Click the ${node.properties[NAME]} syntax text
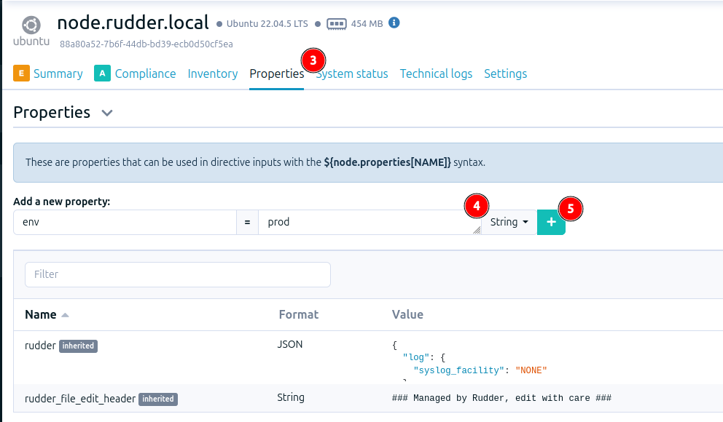The height and width of the screenshot is (422, 723). point(387,162)
